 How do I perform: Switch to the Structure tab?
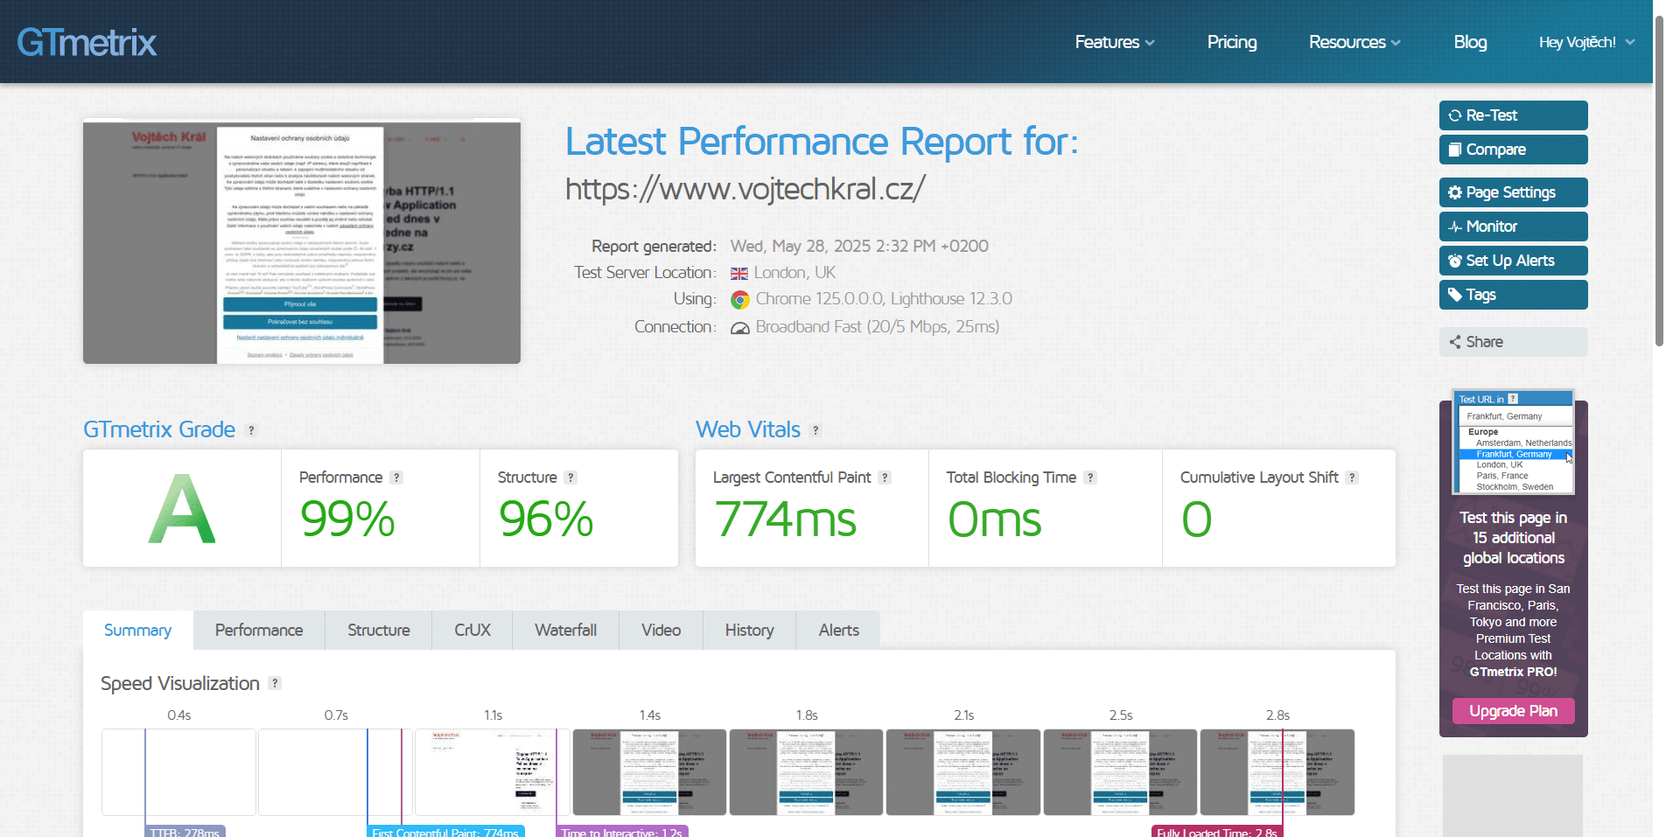tap(378, 631)
